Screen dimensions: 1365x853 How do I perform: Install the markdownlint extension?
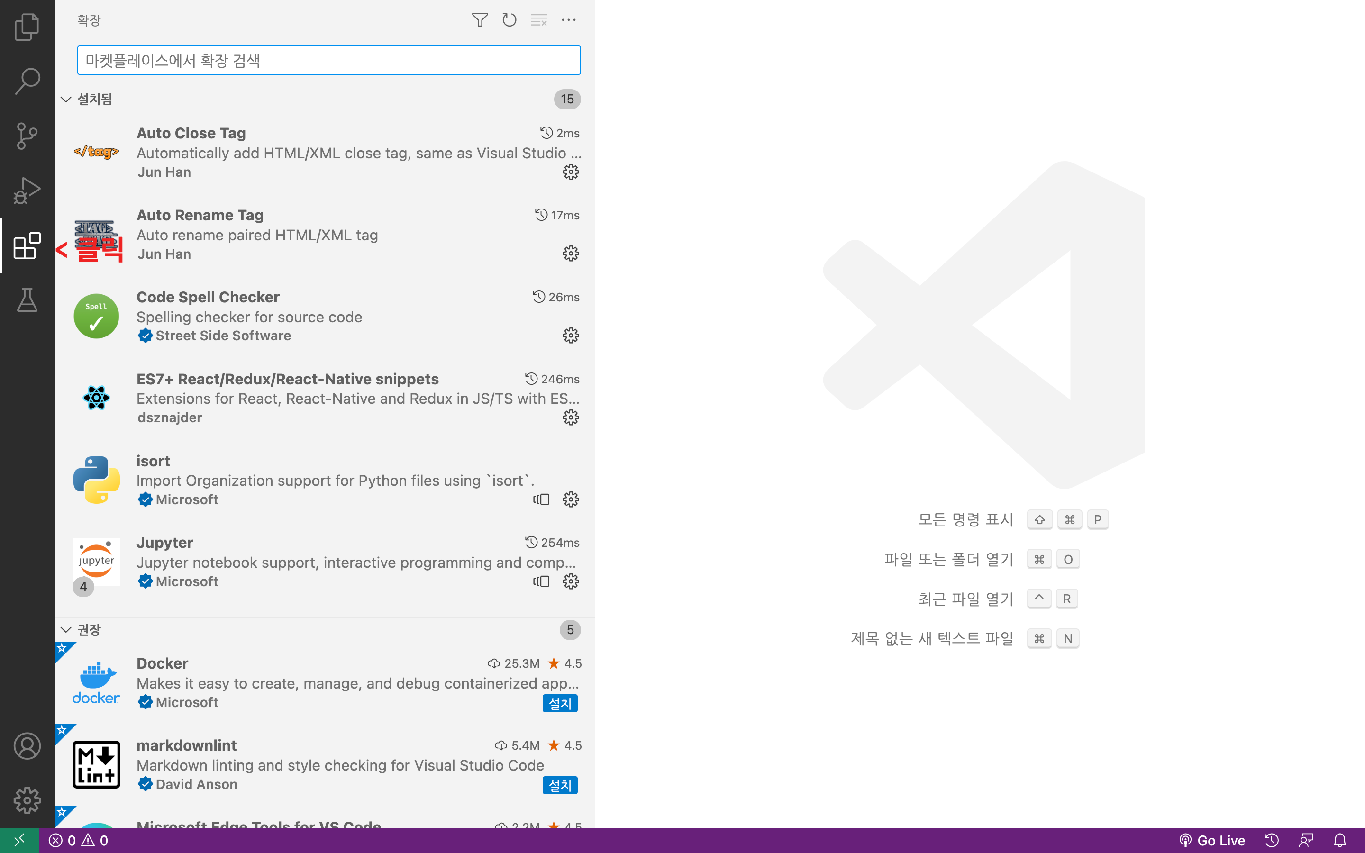click(x=560, y=785)
